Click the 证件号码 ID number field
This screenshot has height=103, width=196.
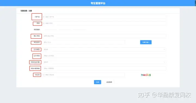click(x=104, y=56)
